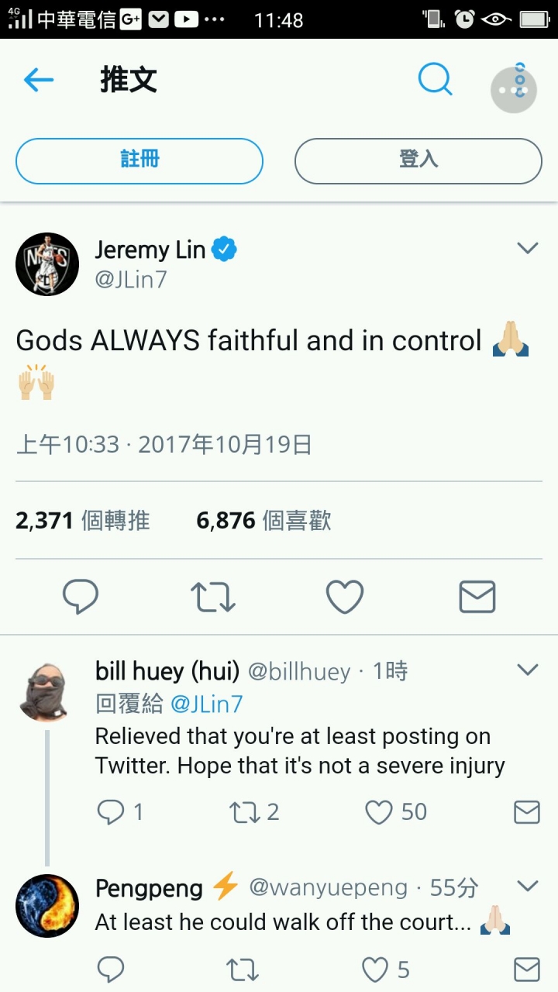Image resolution: width=558 pixels, height=992 pixels.
Task: Open Jeremy Lin's profile avatar
Action: [x=47, y=263]
